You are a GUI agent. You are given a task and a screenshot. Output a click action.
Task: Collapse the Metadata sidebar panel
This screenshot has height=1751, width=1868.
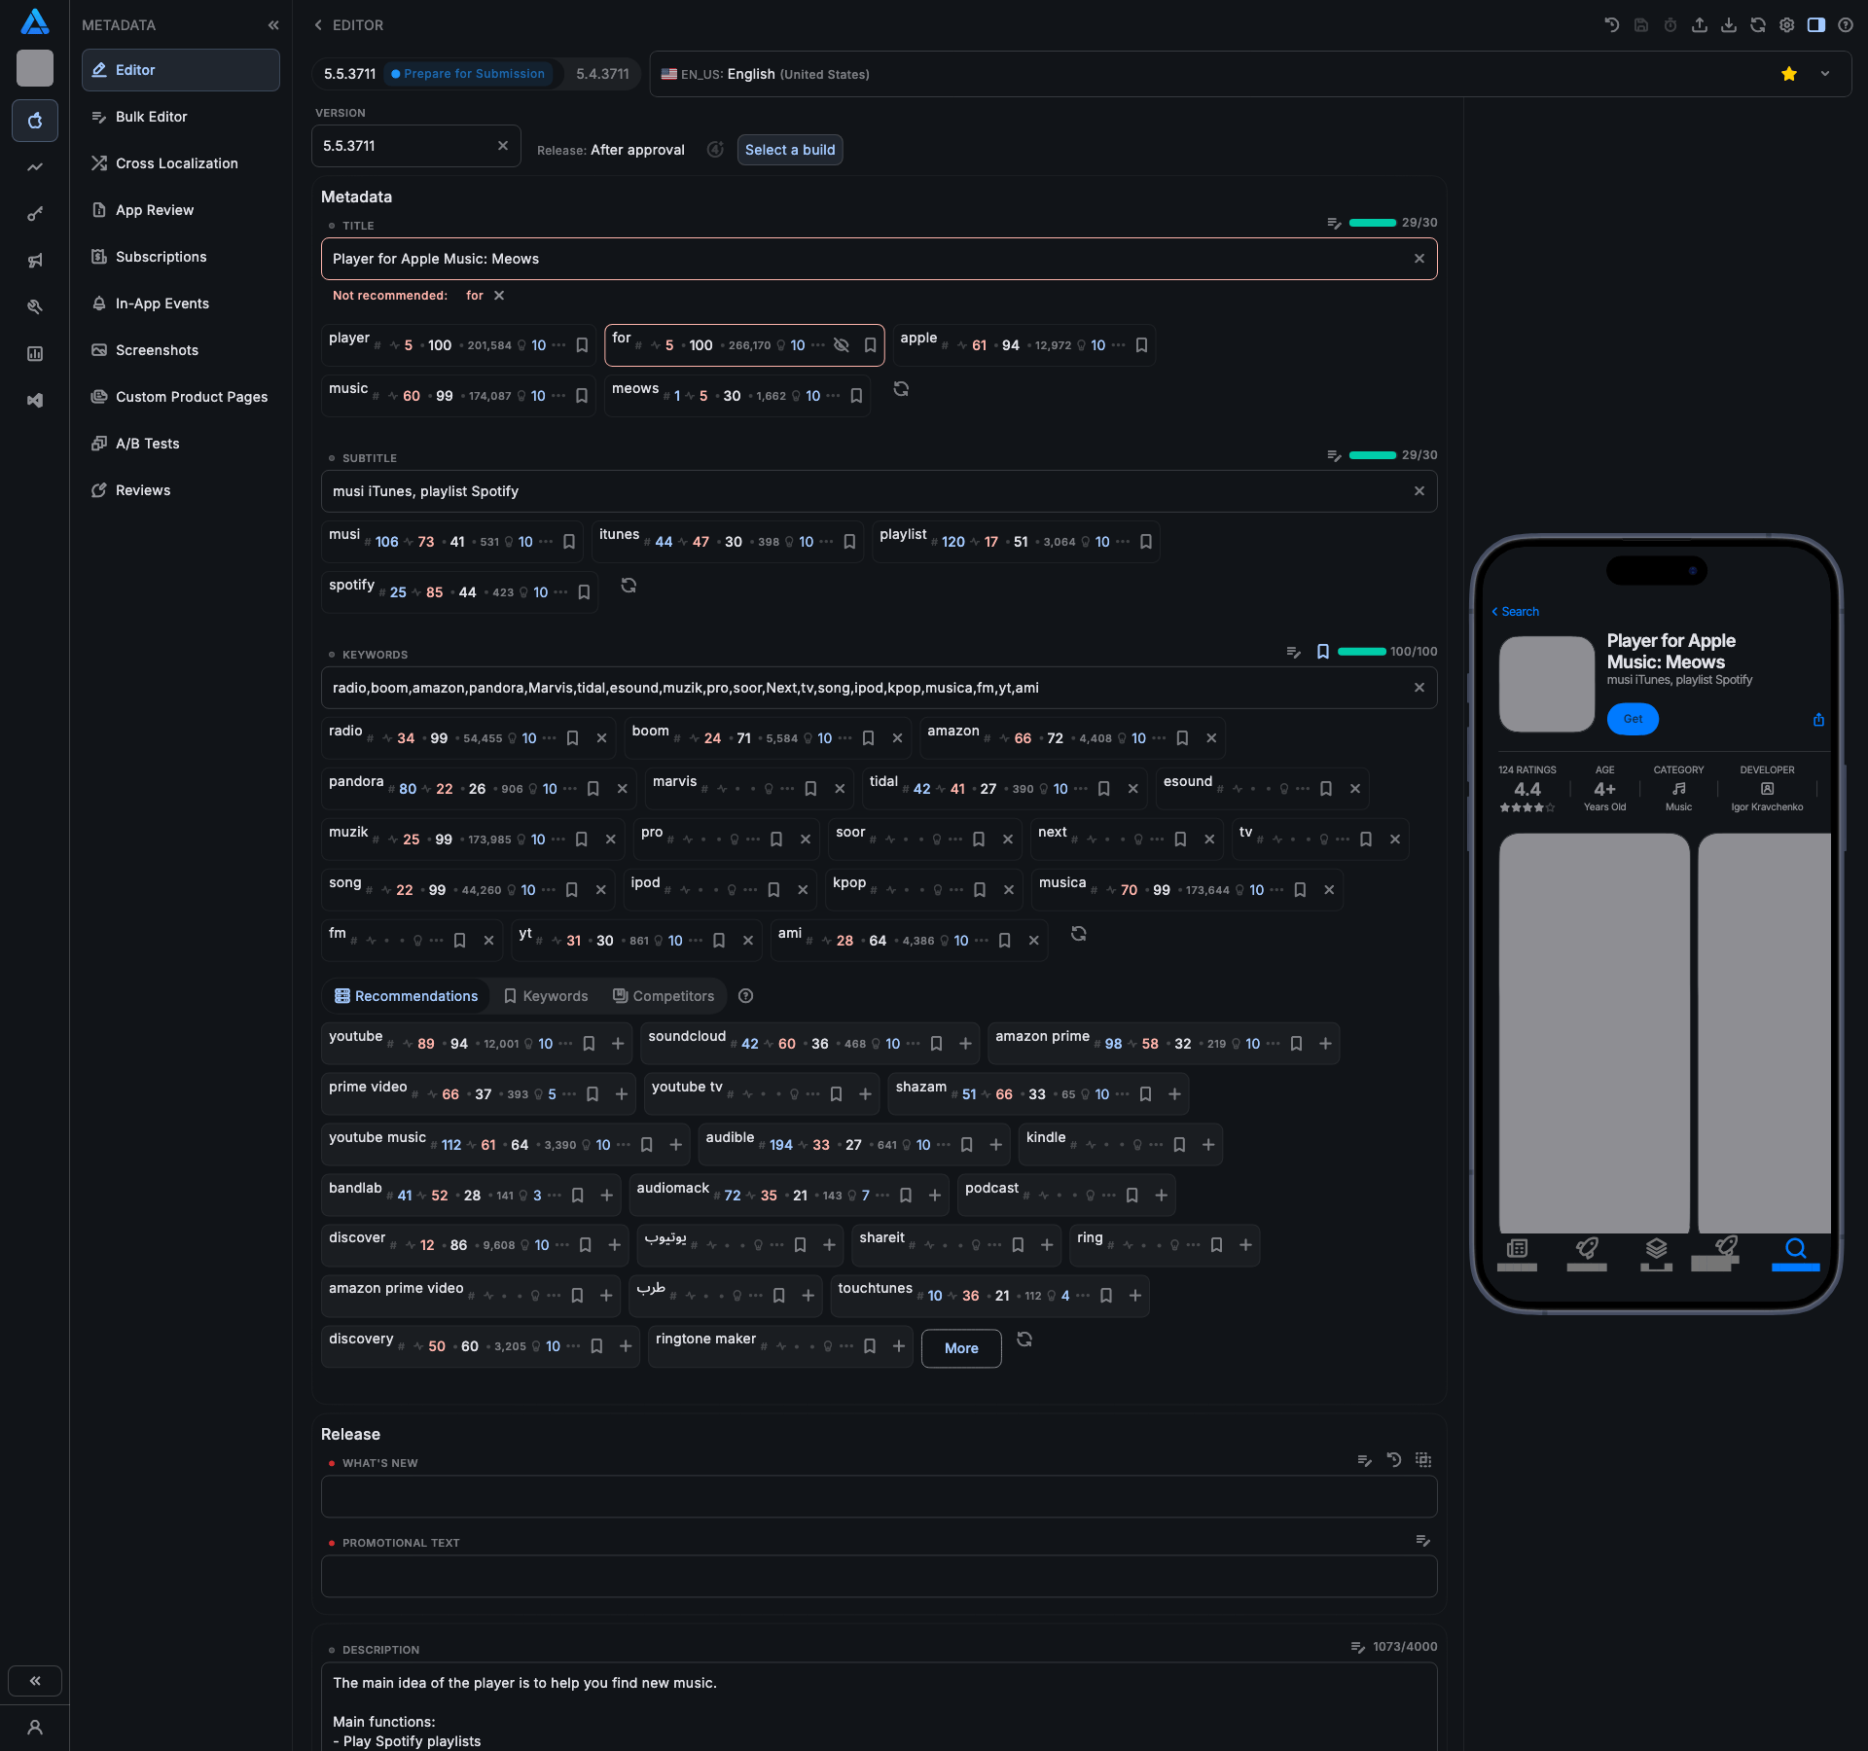[273, 25]
